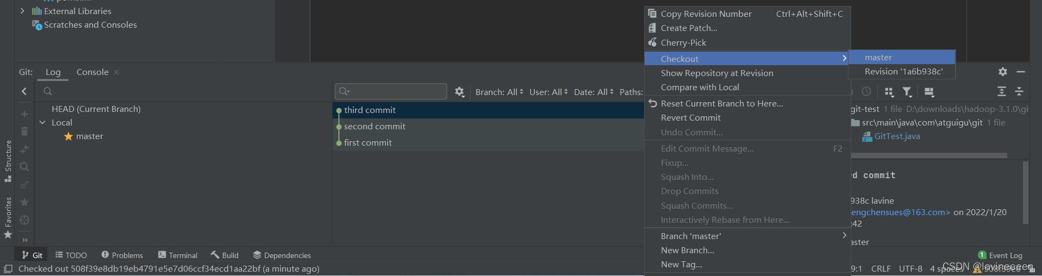Choose master in Checkout submenu
Image resolution: width=1042 pixels, height=276 pixels.
(x=902, y=57)
